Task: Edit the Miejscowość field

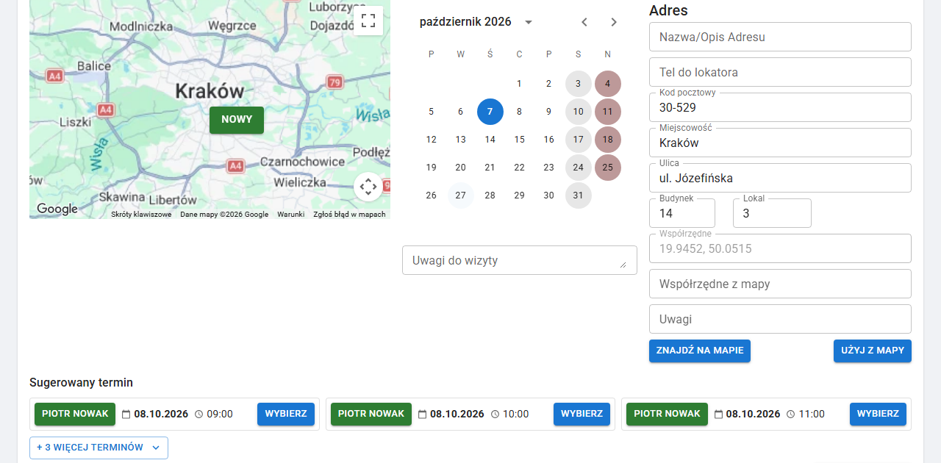Action: [780, 143]
